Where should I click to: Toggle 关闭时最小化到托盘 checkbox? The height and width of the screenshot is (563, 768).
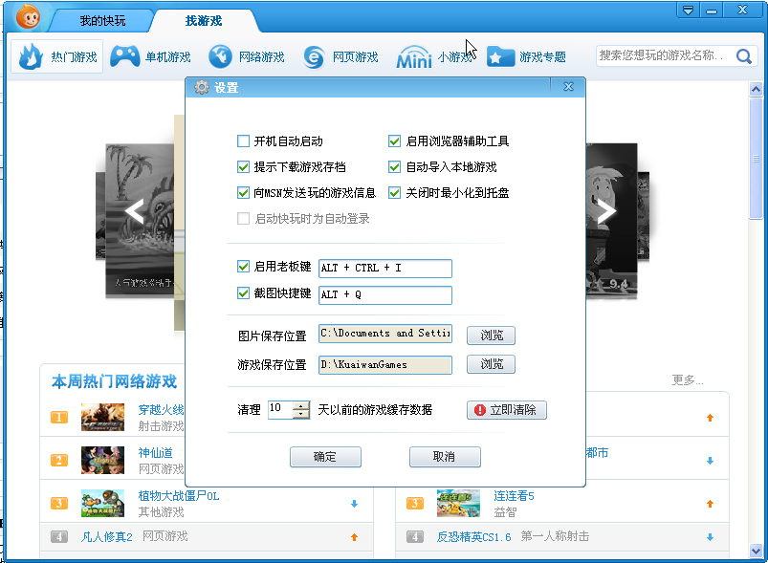point(394,193)
